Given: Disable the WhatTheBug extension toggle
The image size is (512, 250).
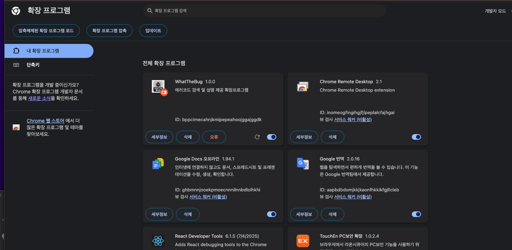Looking at the screenshot, I should [x=272, y=137].
